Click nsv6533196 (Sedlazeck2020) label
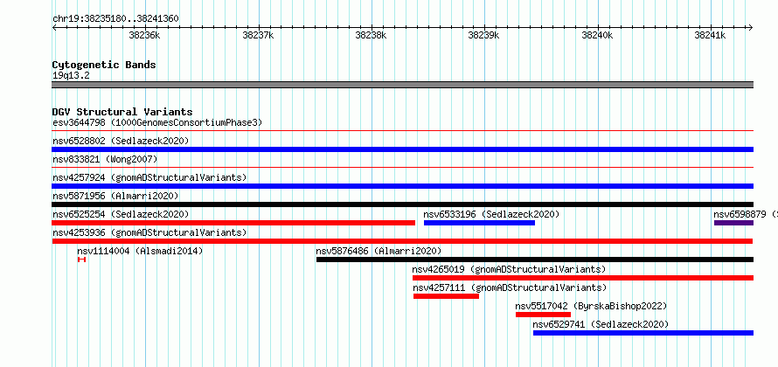The height and width of the screenshot is (367, 778). click(x=491, y=214)
